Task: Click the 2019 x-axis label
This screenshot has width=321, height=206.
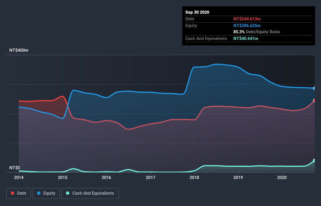Action: [x=238, y=177]
